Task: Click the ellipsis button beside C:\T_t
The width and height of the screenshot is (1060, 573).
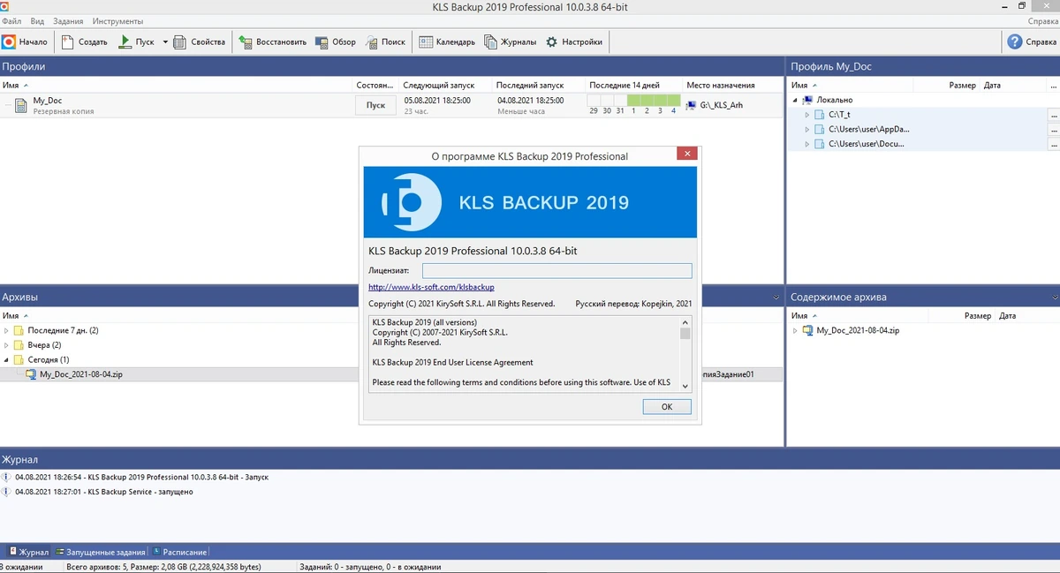Action: point(1053,115)
